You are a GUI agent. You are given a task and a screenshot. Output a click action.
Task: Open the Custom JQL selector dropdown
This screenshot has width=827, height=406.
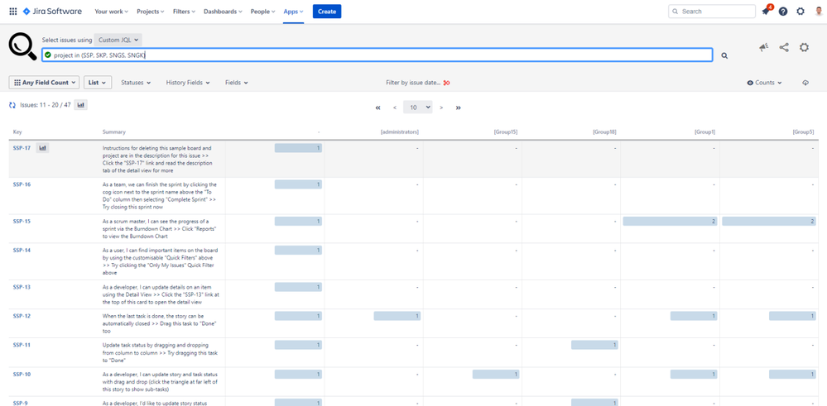click(118, 40)
